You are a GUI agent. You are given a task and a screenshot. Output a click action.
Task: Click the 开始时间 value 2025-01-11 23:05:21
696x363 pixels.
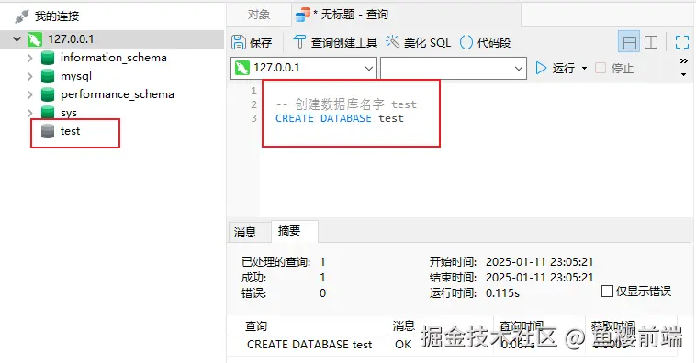[x=539, y=262]
